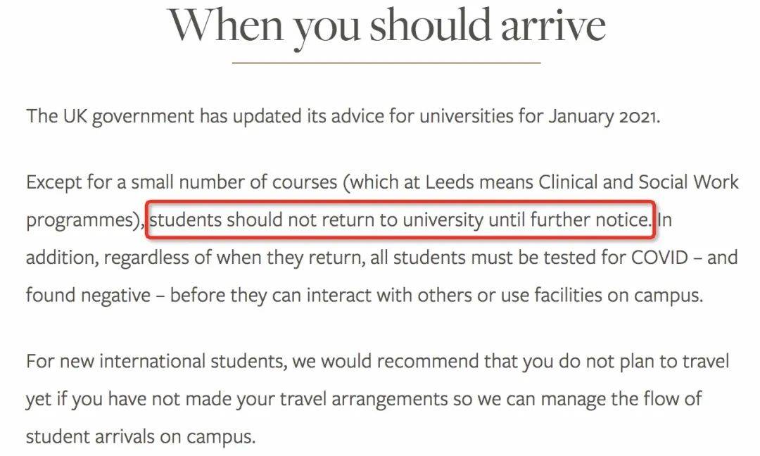Click the word 'COVID' in the text
The height and width of the screenshot is (456, 760).
pyautogui.click(x=659, y=258)
